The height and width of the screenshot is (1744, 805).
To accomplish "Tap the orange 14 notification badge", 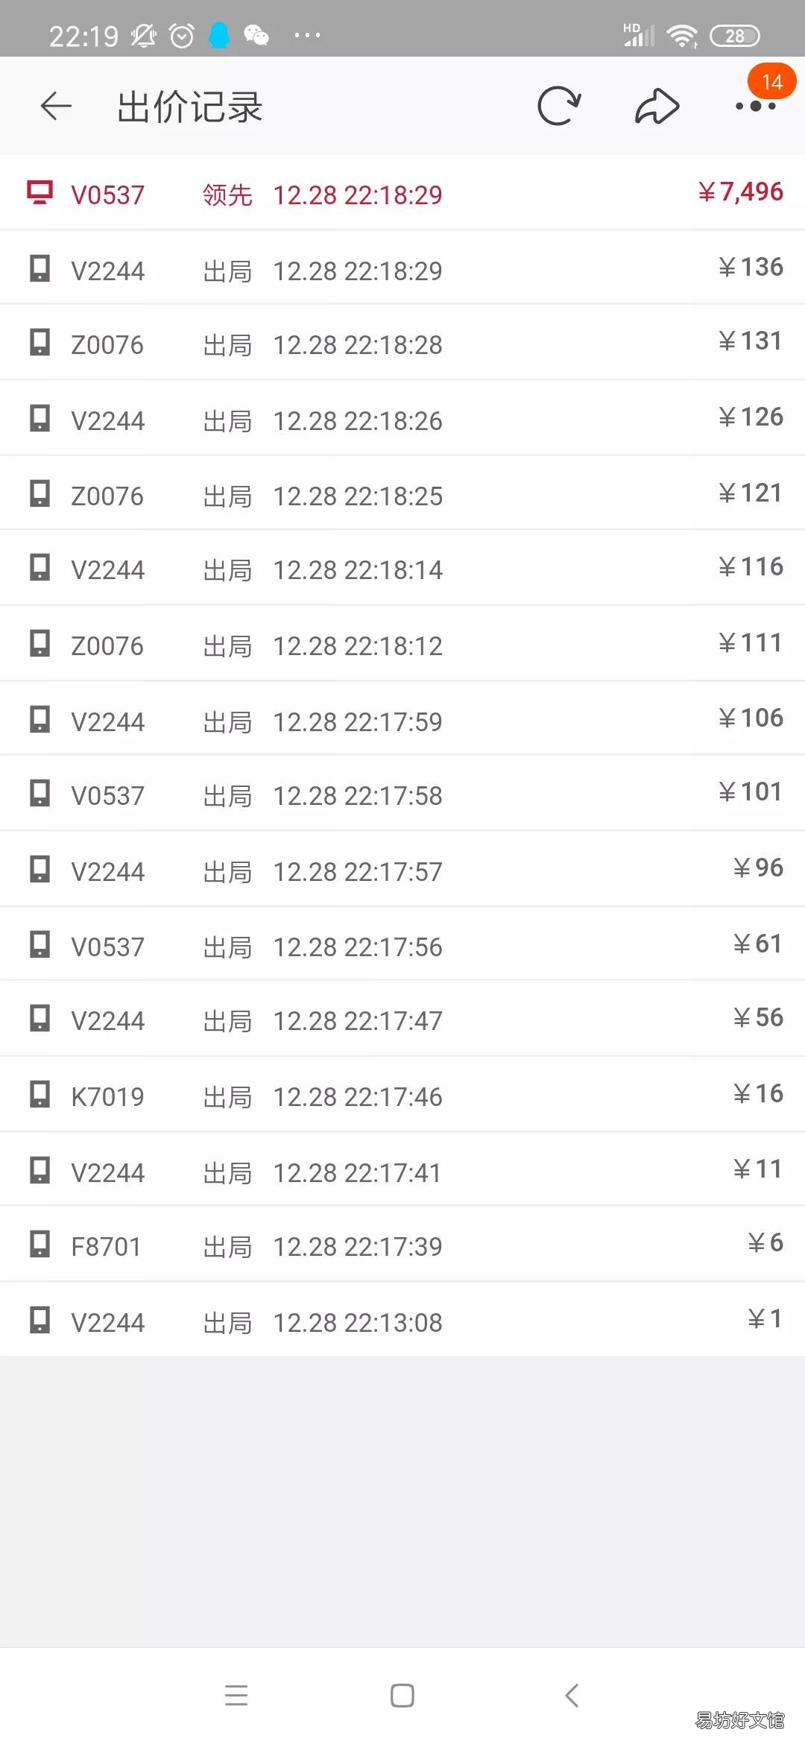I will 772,81.
